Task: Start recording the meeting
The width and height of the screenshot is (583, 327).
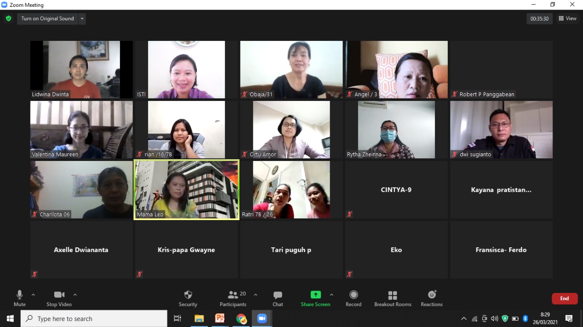Action: coord(353,298)
